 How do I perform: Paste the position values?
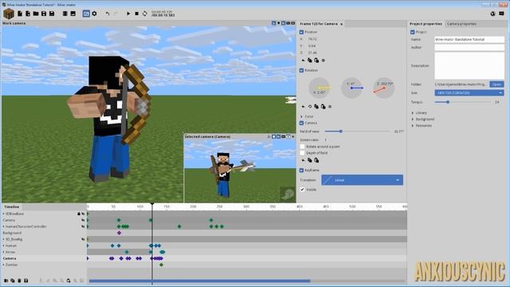click(x=316, y=61)
